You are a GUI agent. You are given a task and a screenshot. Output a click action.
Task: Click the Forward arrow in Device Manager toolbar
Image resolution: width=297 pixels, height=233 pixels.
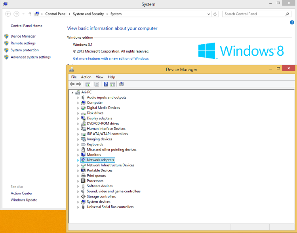[79, 84]
